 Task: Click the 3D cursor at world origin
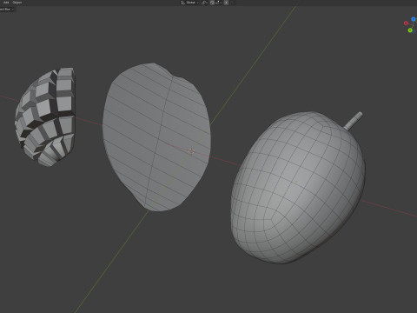[191, 151]
